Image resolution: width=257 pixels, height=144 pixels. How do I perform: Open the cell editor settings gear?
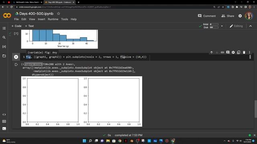tap(233, 52)
